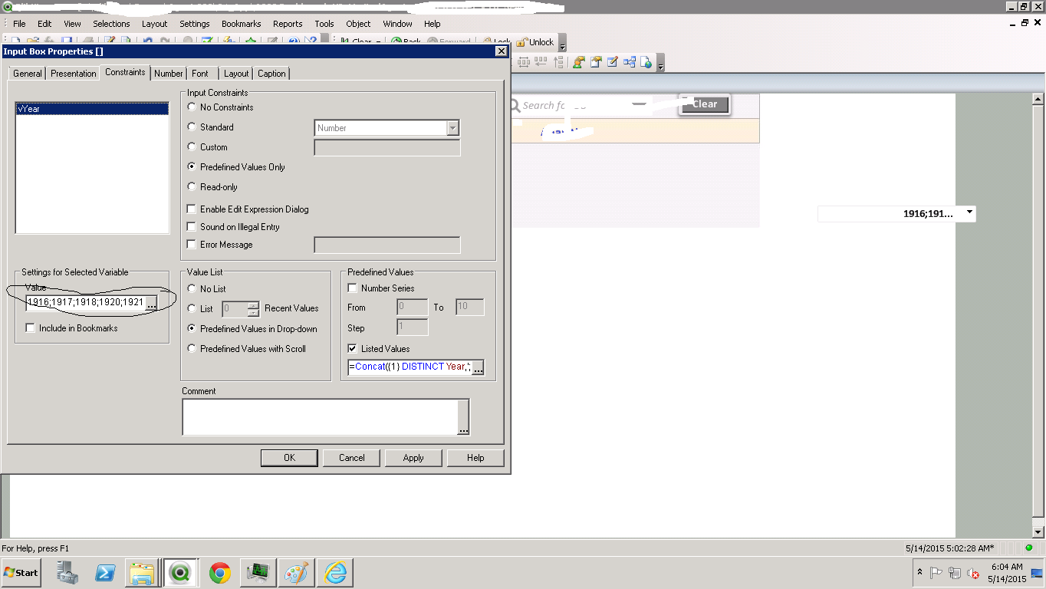The width and height of the screenshot is (1046, 589).
Task: Click the User Preferences toolbar icon (person with hand)
Action: tap(579, 63)
